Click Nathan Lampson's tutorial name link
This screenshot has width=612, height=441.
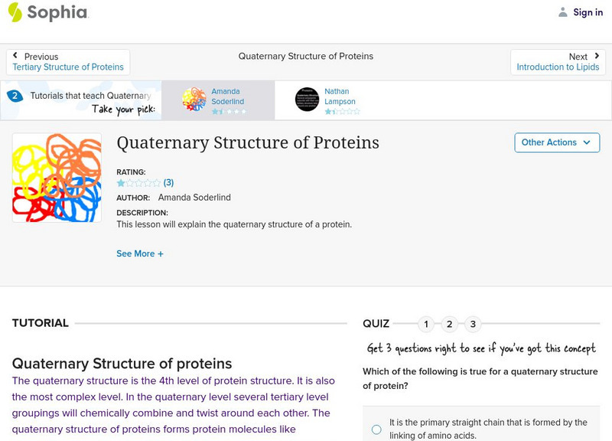pos(340,96)
